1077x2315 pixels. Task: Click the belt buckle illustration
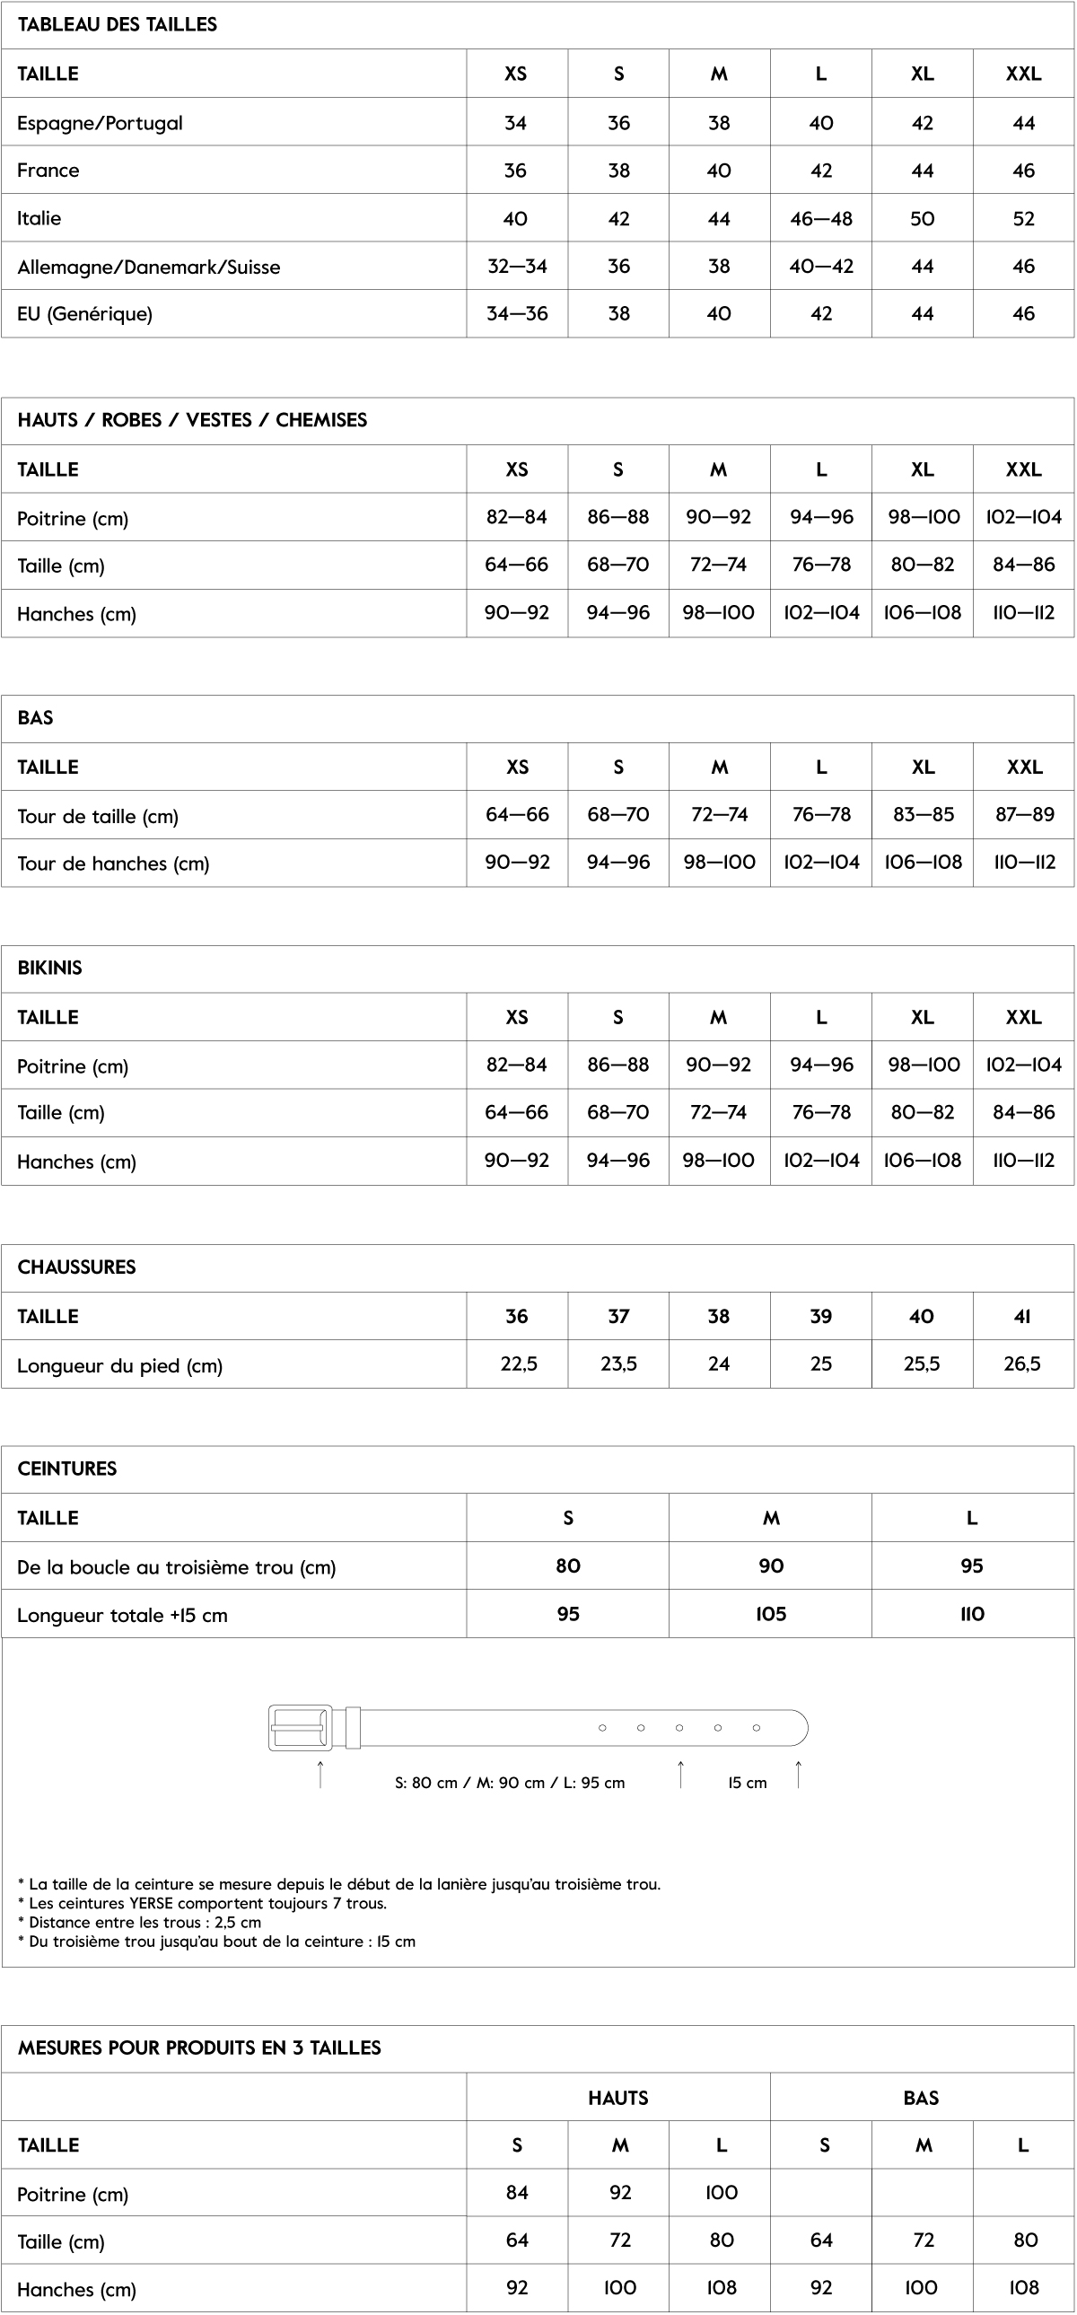301,1727
